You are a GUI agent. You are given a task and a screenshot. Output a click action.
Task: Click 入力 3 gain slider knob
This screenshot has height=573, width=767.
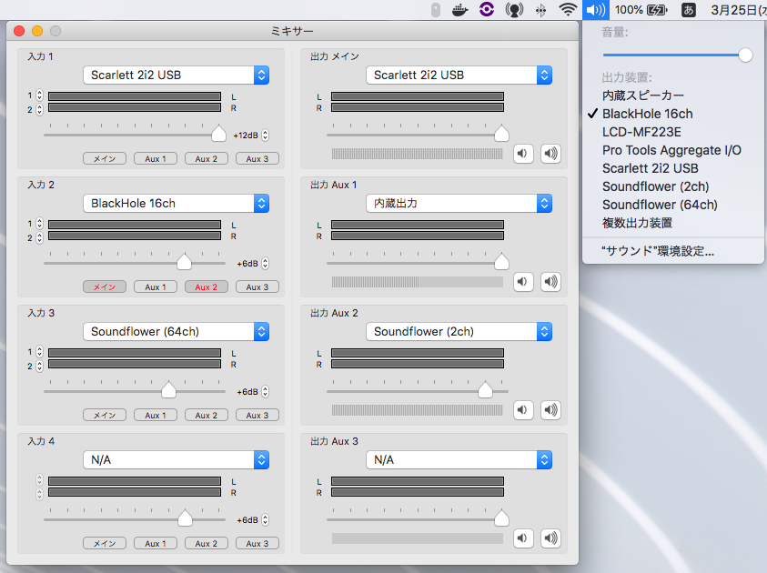pos(168,389)
